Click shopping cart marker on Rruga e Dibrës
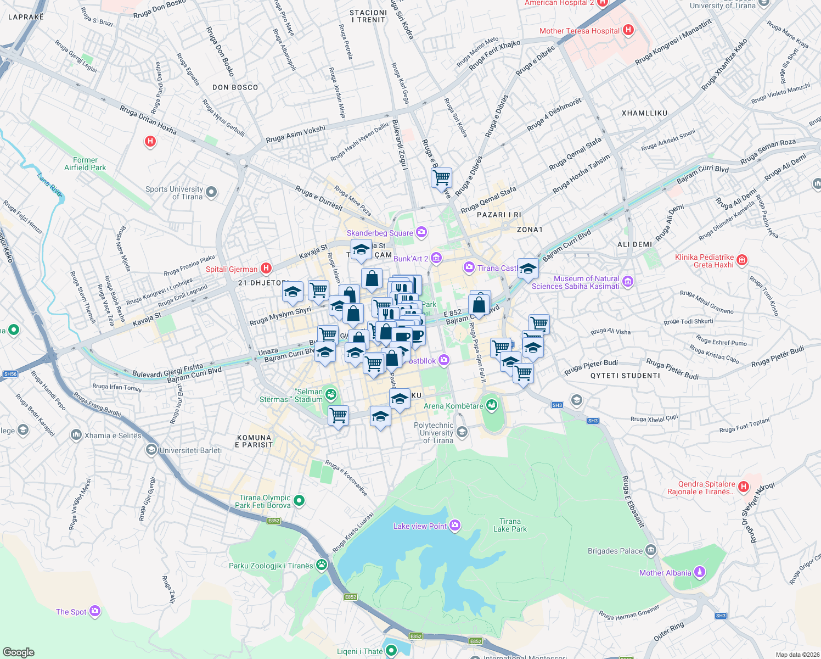Viewport: 821px width, 659px height. coord(441,178)
